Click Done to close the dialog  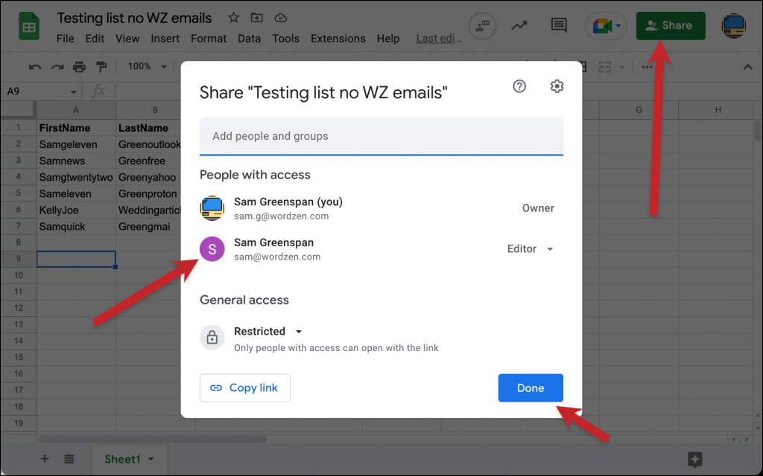point(531,387)
